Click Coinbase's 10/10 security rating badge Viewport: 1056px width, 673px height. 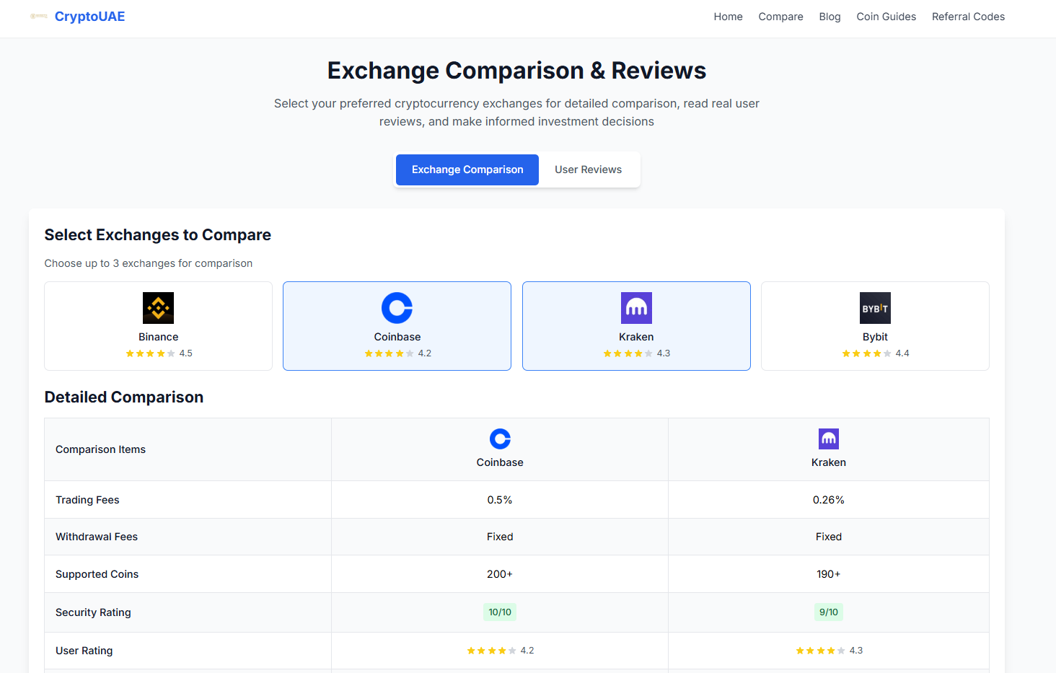500,612
